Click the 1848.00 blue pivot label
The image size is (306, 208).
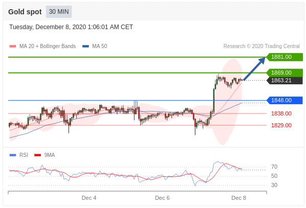(285, 100)
